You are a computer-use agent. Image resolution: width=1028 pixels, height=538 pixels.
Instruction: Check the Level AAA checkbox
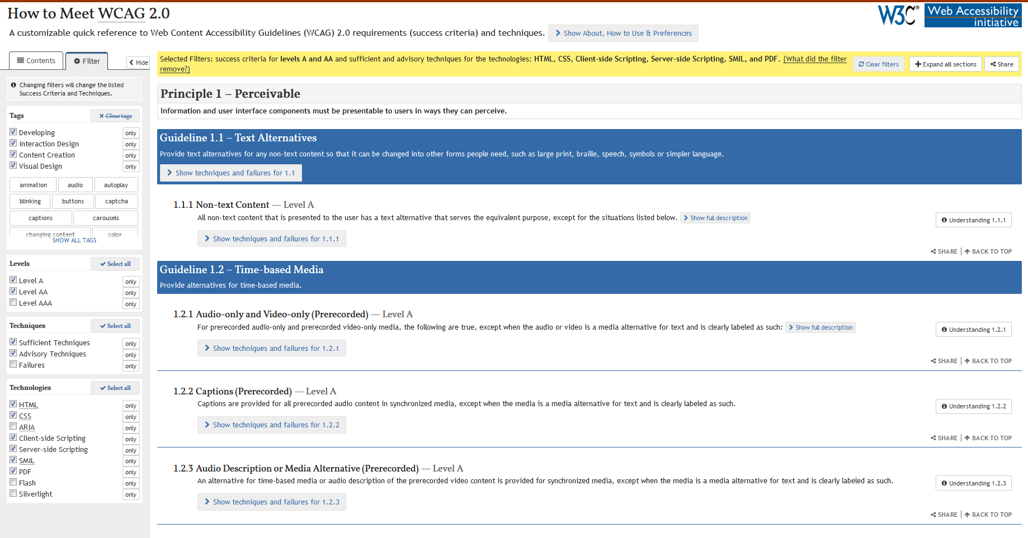(13, 302)
